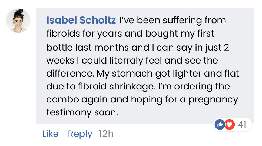This screenshot has height=146, width=262.
Task: Open Isabel Scholtz's profile picture
Action: click(18, 21)
